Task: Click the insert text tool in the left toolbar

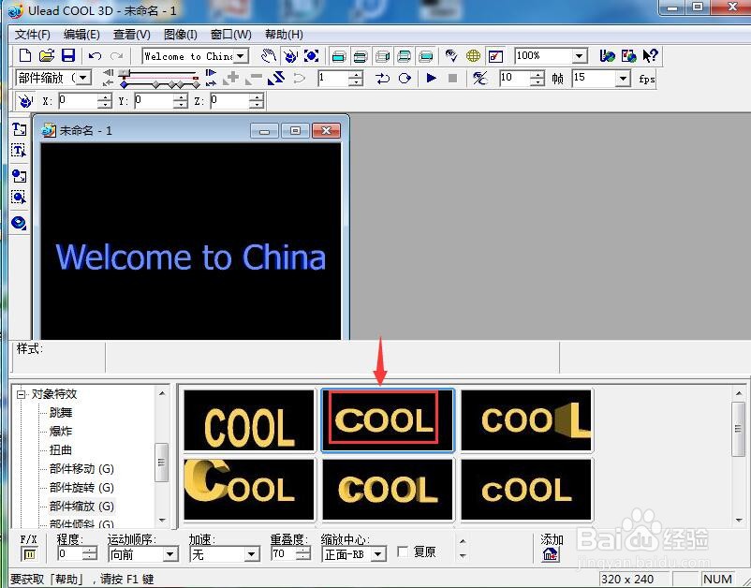Action: click(x=19, y=129)
